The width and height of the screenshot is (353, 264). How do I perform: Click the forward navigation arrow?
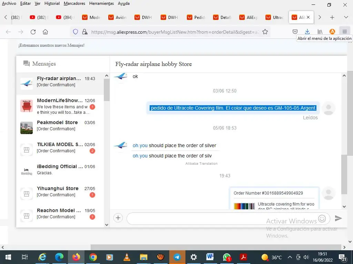(x=21, y=32)
